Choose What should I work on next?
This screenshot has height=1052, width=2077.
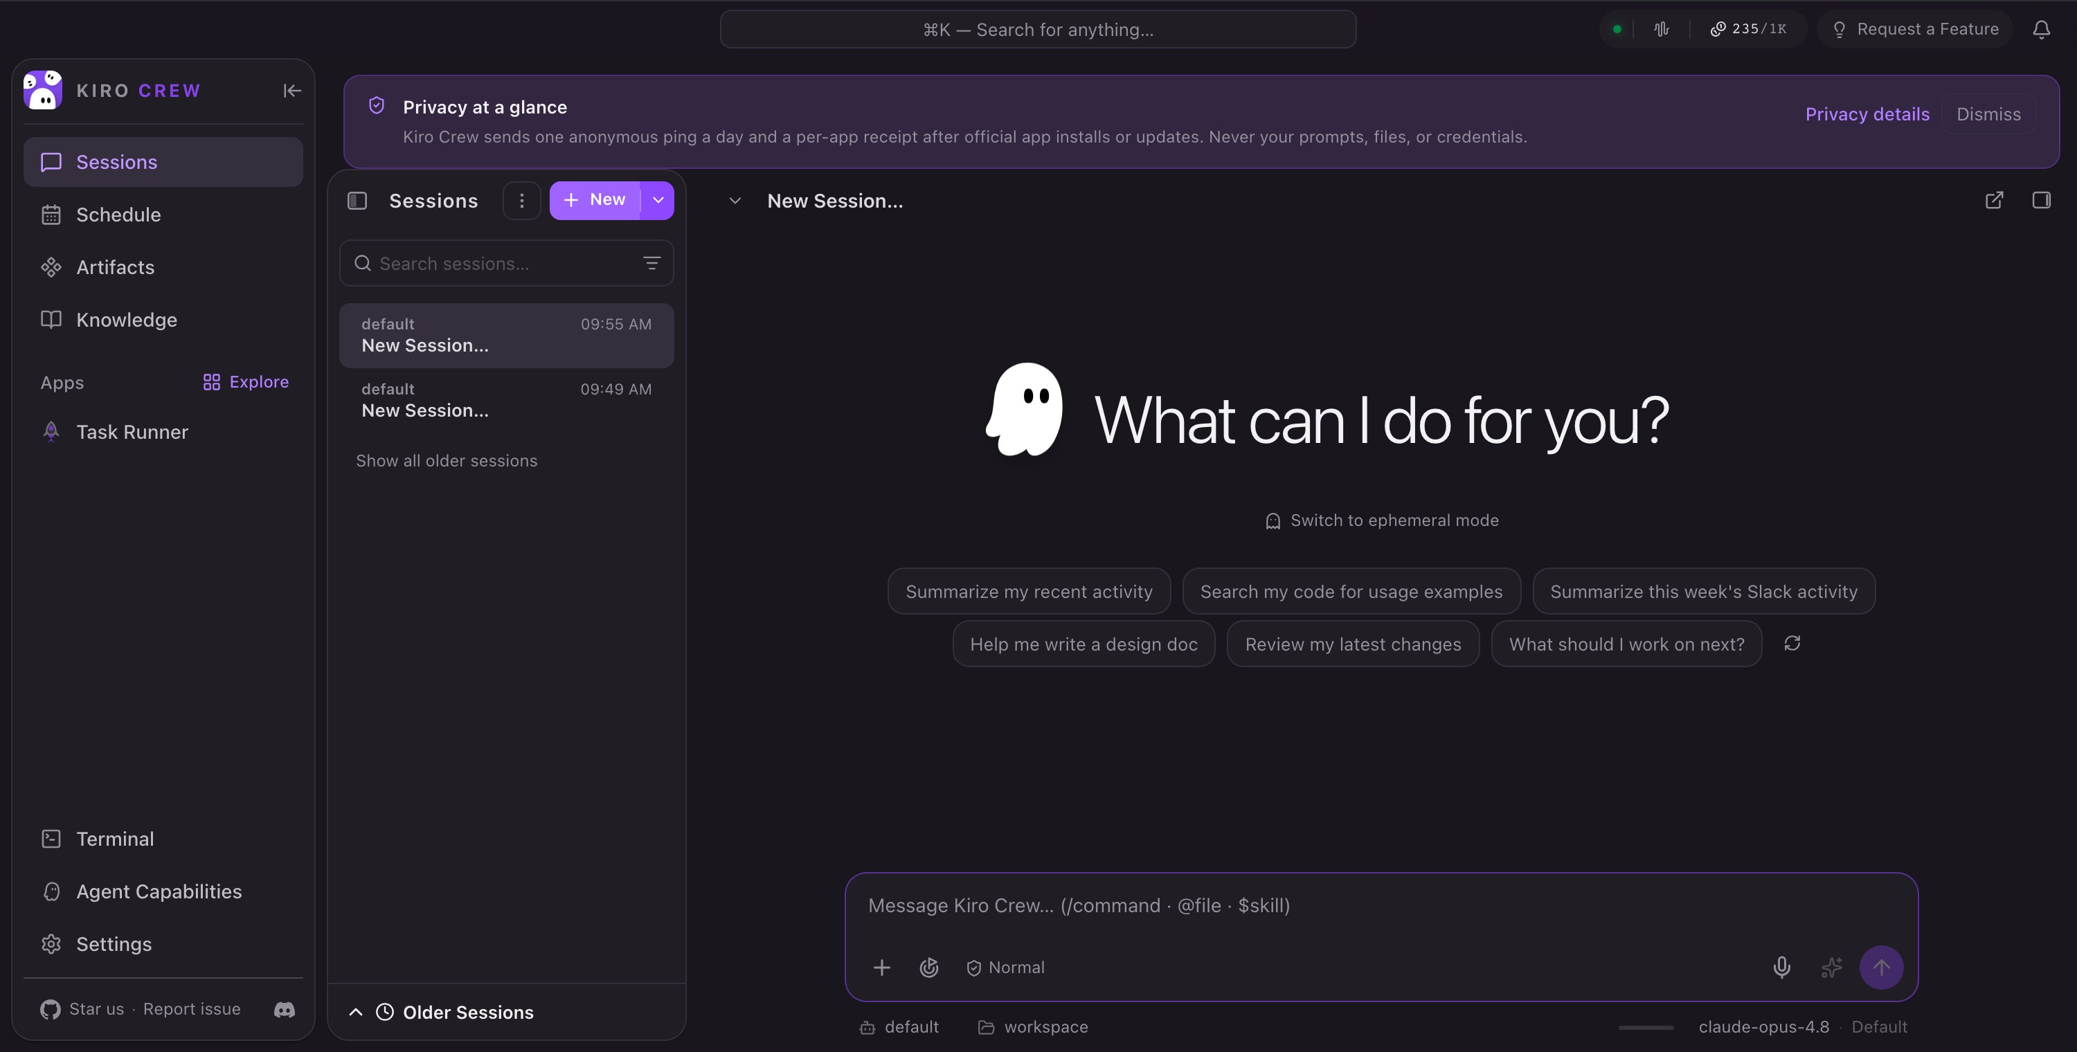coord(1626,643)
